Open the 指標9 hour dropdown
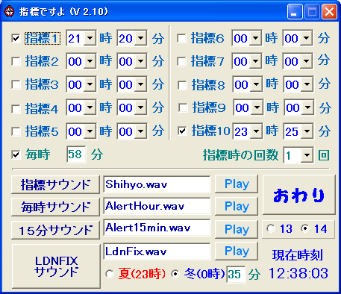The image size is (341, 294). click(257, 107)
